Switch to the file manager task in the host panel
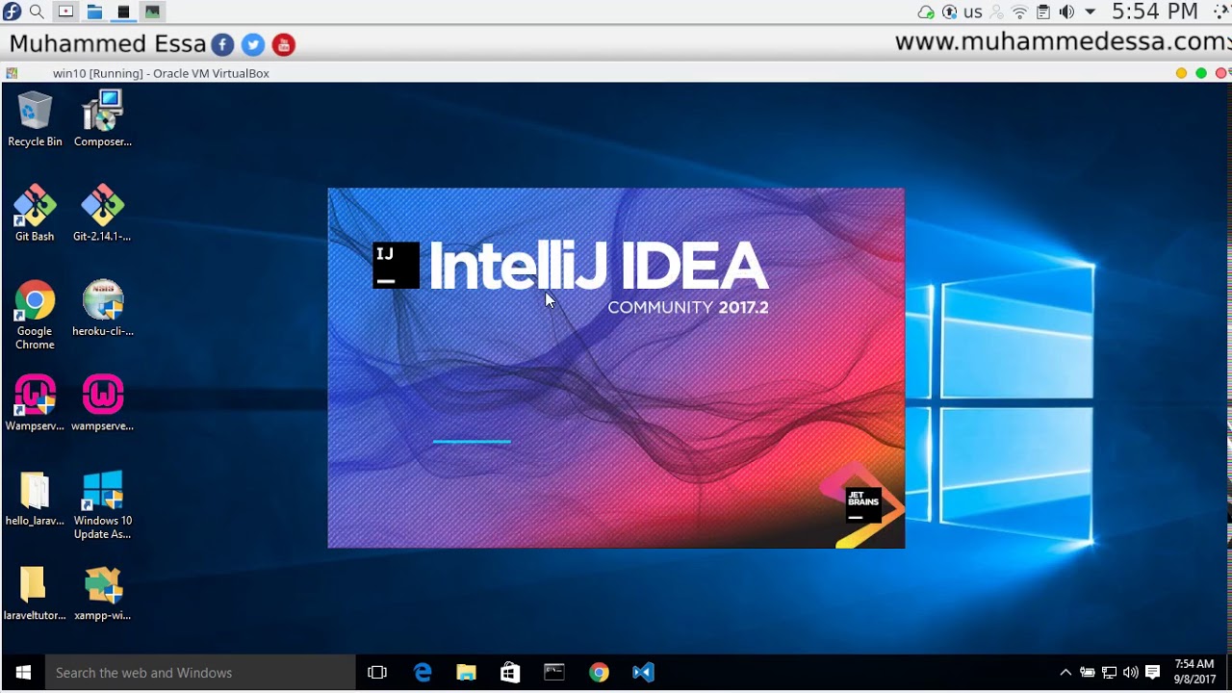The width and height of the screenshot is (1232, 693). (x=94, y=12)
